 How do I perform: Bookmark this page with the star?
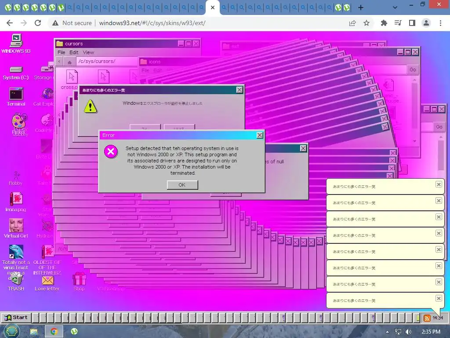(367, 23)
